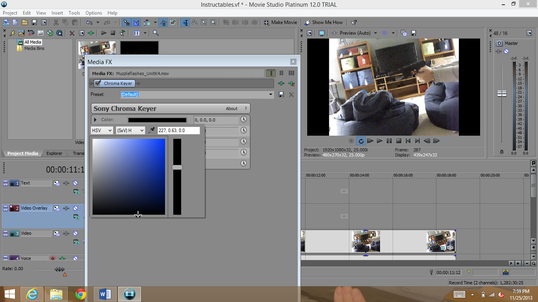This screenshot has height=302, width=538.
Task: Click the Search magnifier in Project Media
Action: [x=156, y=33]
